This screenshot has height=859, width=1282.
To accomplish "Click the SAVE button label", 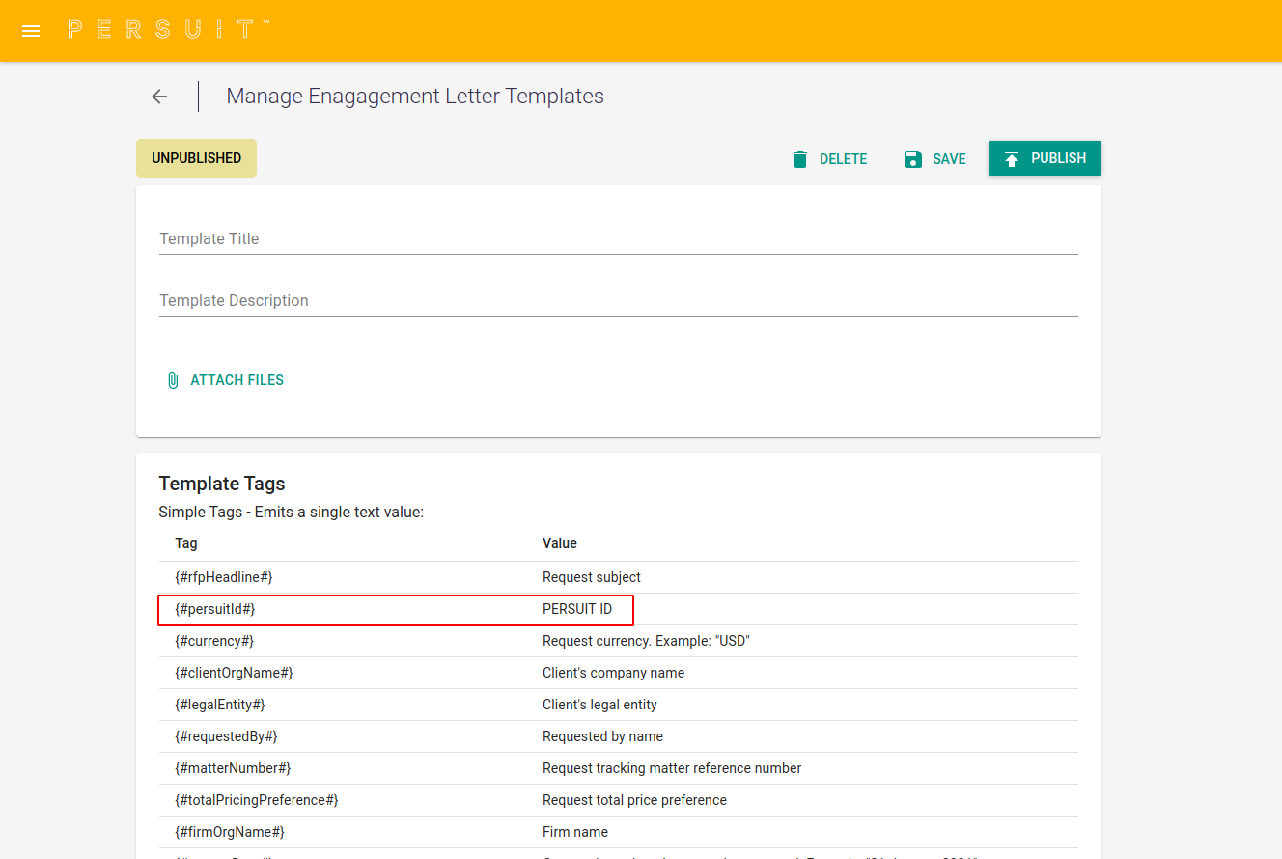I will coord(949,159).
